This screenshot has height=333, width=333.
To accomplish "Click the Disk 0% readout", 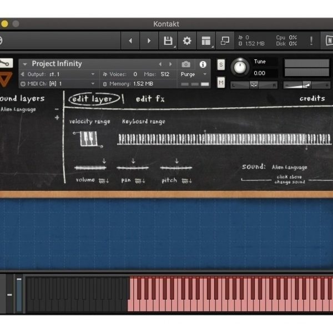I will click(x=286, y=44).
